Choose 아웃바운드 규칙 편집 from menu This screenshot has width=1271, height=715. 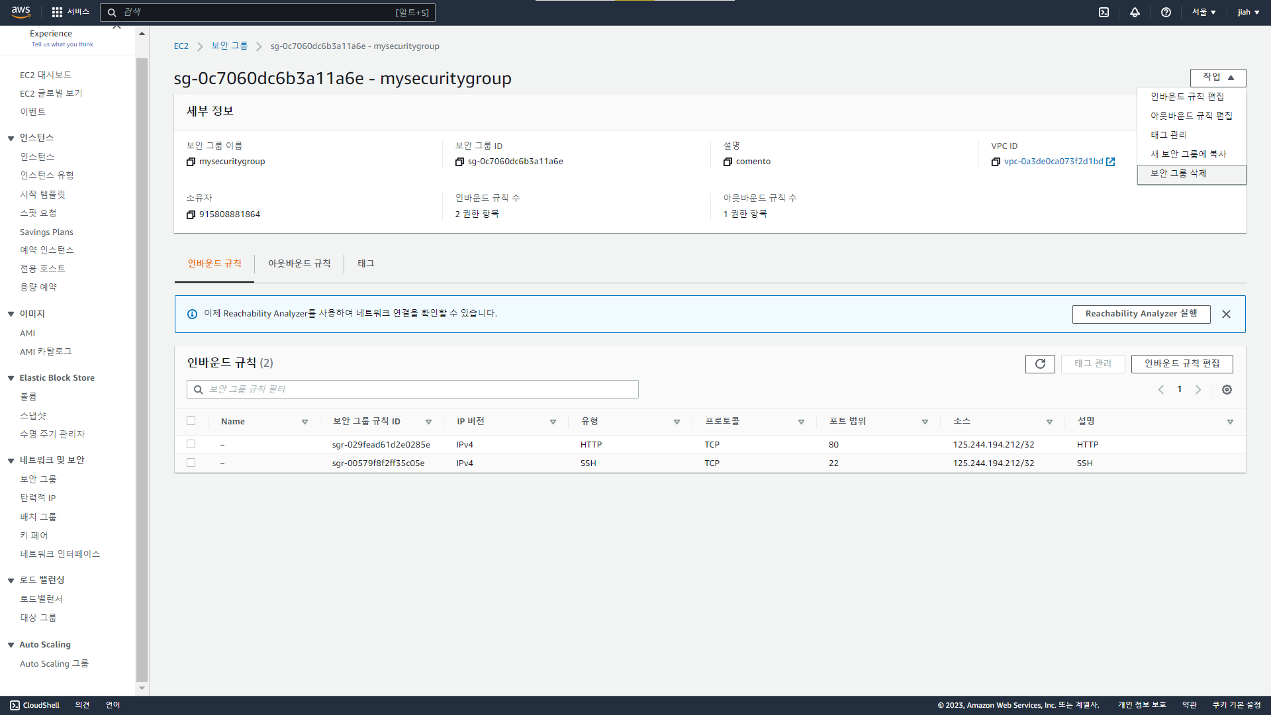point(1191,116)
